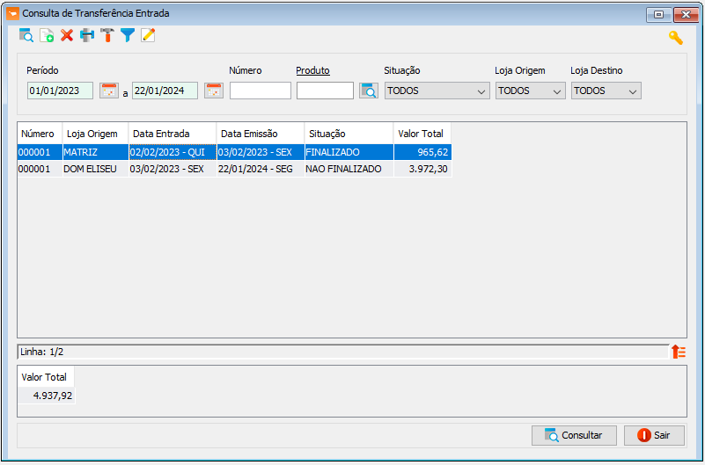Click the total value 4.937,92

47,396
